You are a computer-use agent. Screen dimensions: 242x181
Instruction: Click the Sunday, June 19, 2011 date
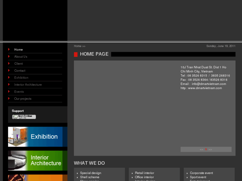click(x=221, y=46)
